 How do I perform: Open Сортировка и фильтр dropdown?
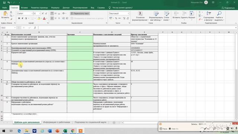209,16
